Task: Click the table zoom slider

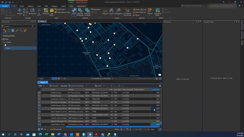Action: pos(141,129)
